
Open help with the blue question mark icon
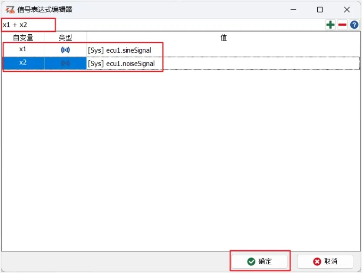click(354, 25)
